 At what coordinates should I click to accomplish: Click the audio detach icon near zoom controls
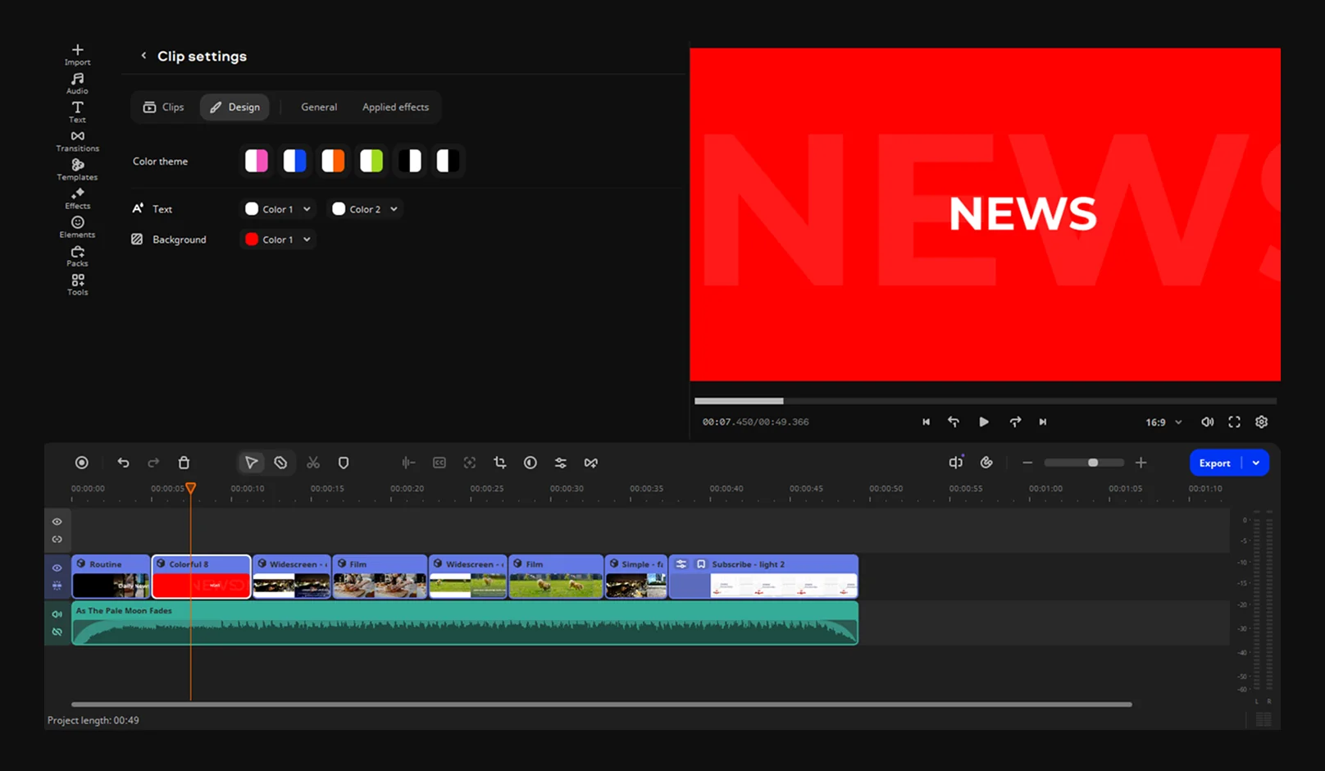pos(956,463)
